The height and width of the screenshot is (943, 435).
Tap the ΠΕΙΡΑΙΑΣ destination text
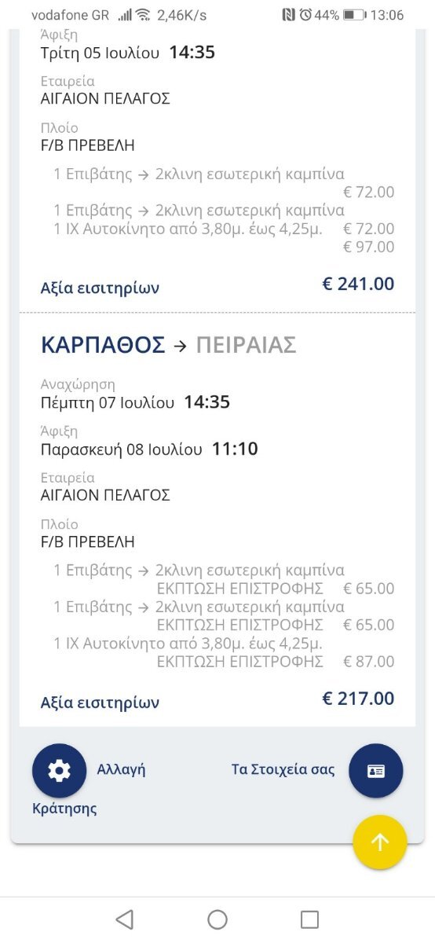click(246, 345)
